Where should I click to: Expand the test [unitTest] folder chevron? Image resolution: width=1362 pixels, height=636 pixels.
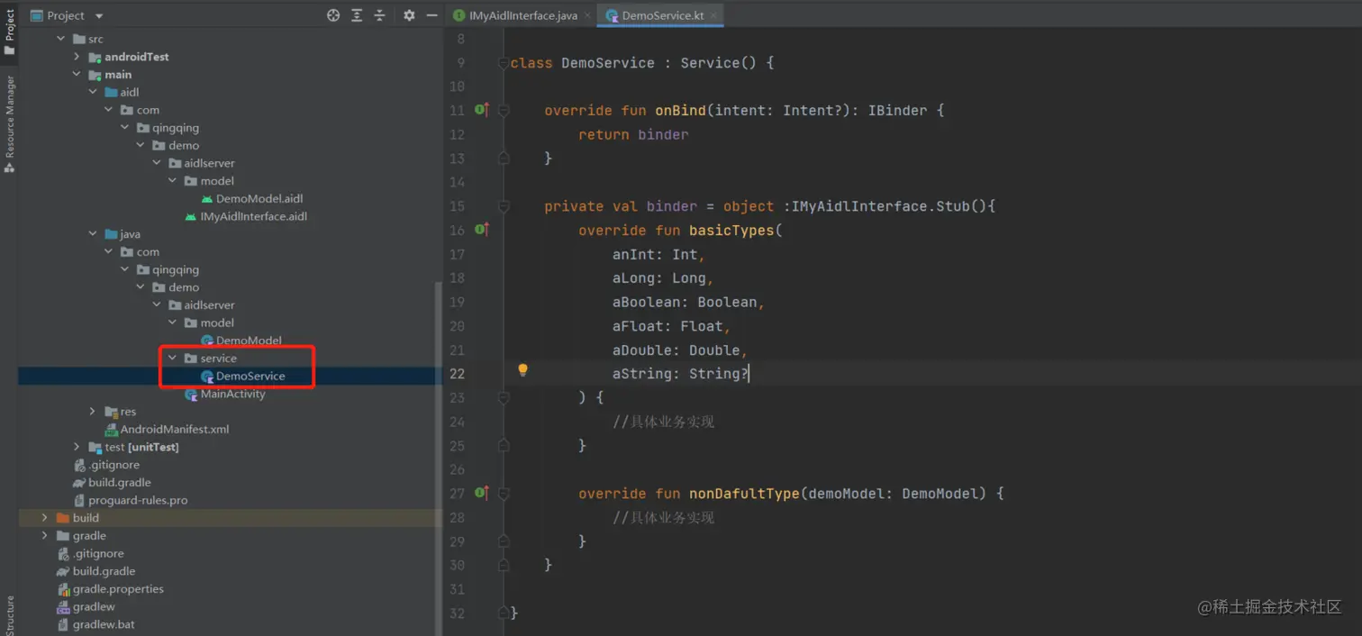[77, 447]
